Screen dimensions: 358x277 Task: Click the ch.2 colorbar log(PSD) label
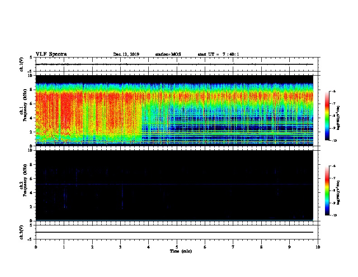[339, 192]
